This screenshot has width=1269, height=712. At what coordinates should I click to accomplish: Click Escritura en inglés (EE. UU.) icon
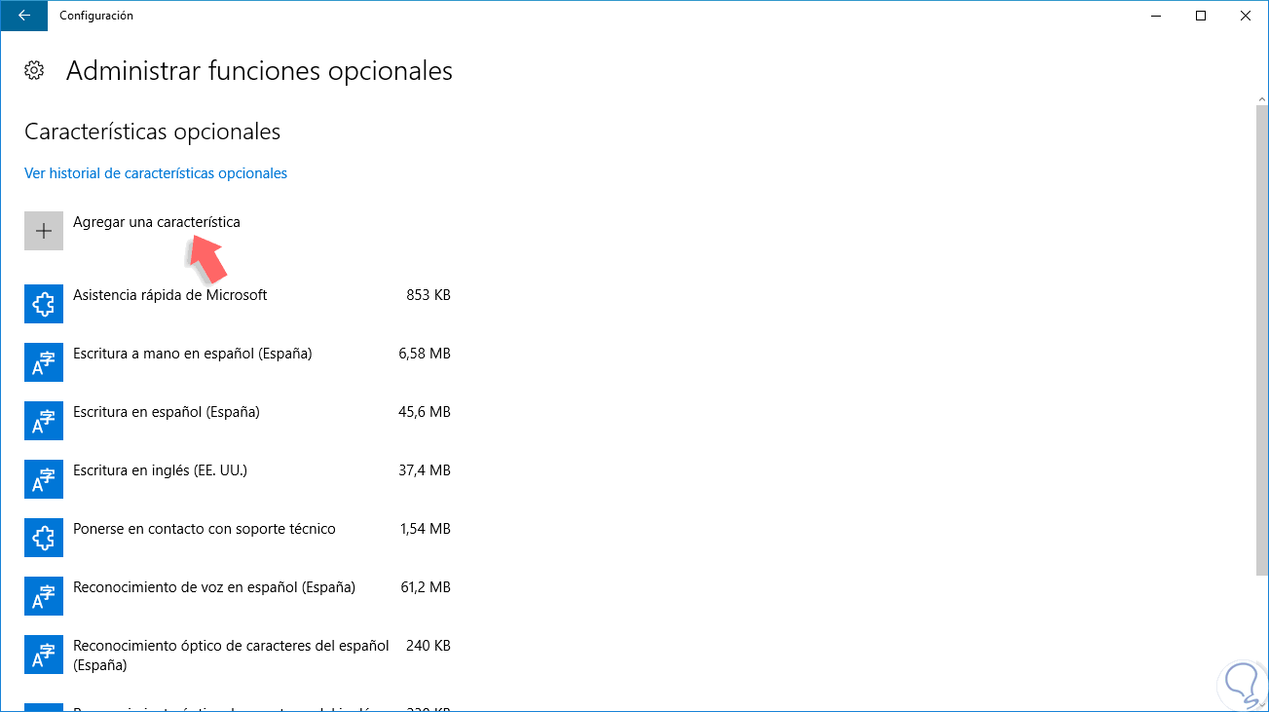click(44, 479)
